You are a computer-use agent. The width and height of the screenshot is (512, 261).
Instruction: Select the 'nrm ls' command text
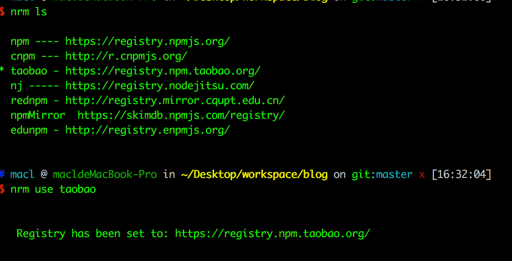(29, 12)
